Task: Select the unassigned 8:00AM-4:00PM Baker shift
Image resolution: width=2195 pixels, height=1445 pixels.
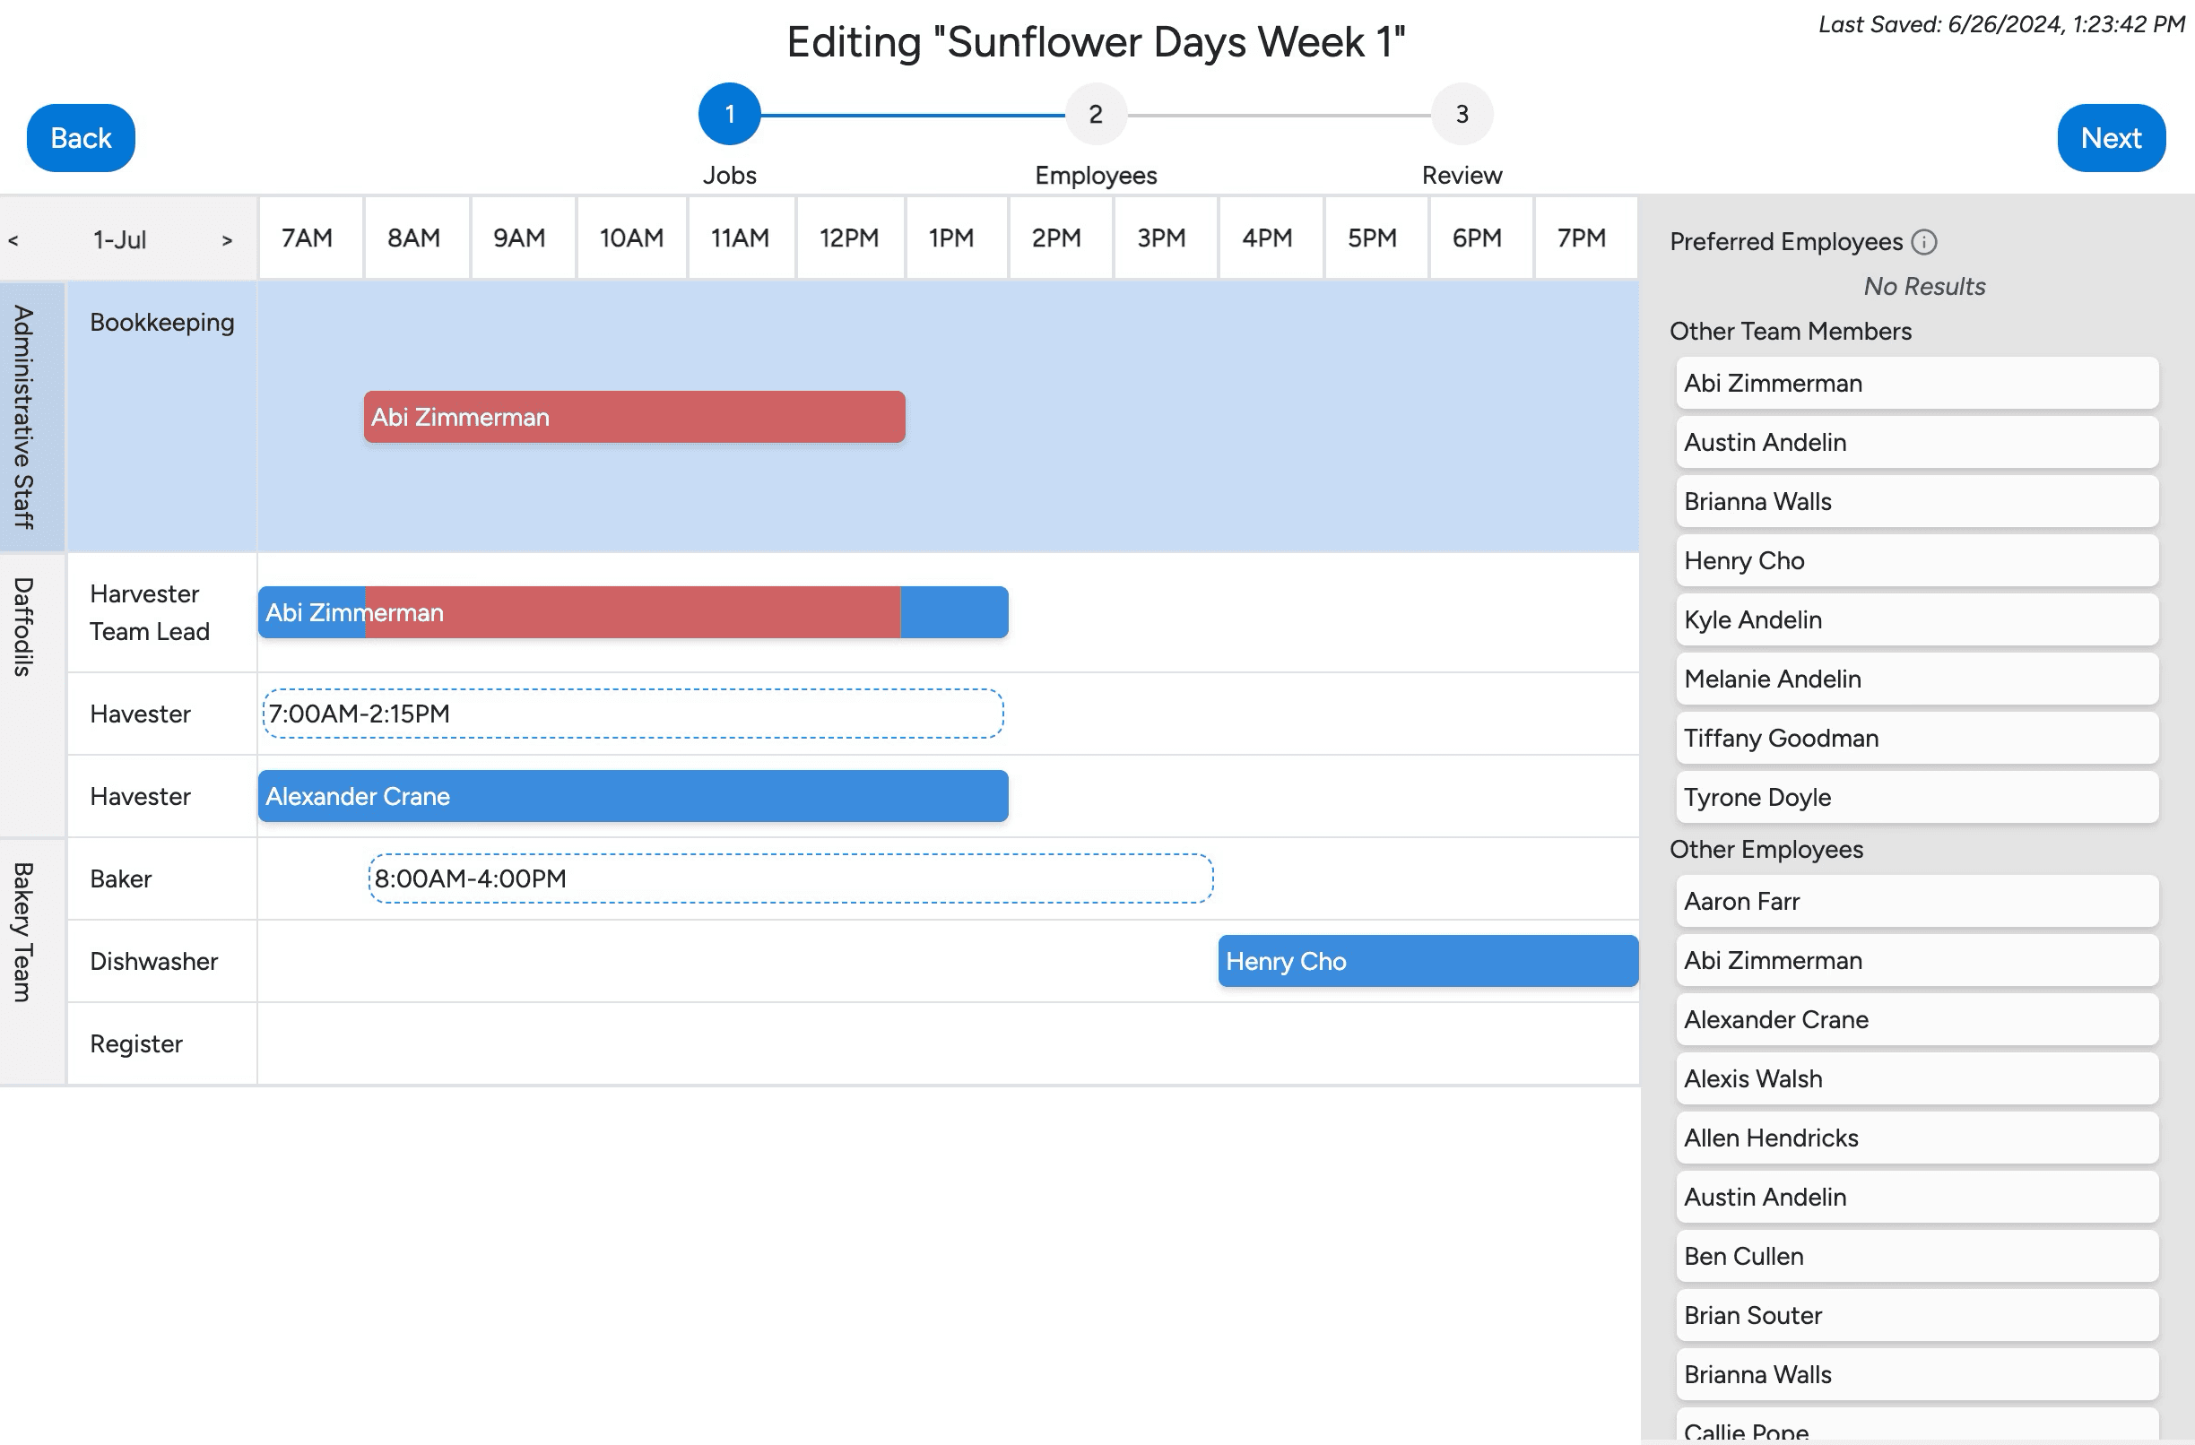Action: tap(790, 878)
